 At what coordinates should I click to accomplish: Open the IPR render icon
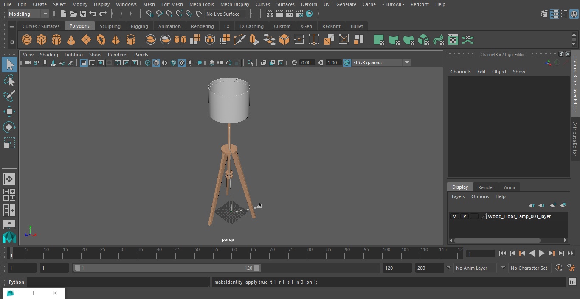click(x=290, y=14)
